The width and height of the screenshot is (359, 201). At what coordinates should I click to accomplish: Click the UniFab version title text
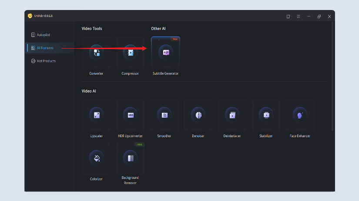(x=43, y=16)
